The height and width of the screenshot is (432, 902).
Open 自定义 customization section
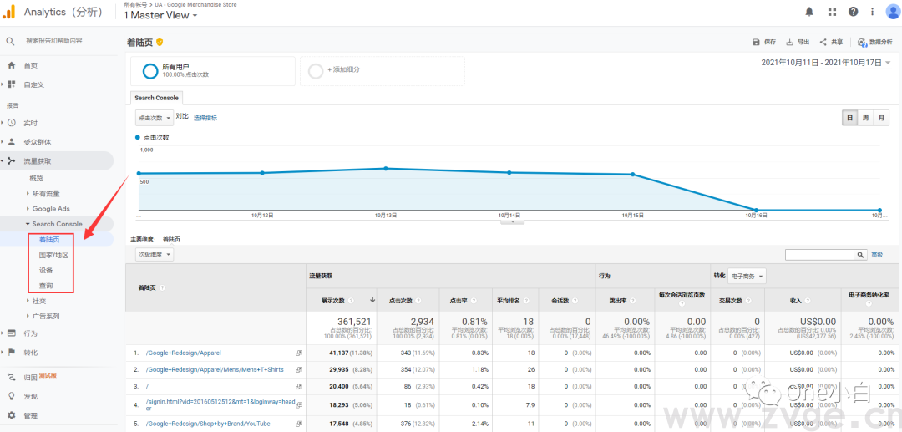(34, 84)
